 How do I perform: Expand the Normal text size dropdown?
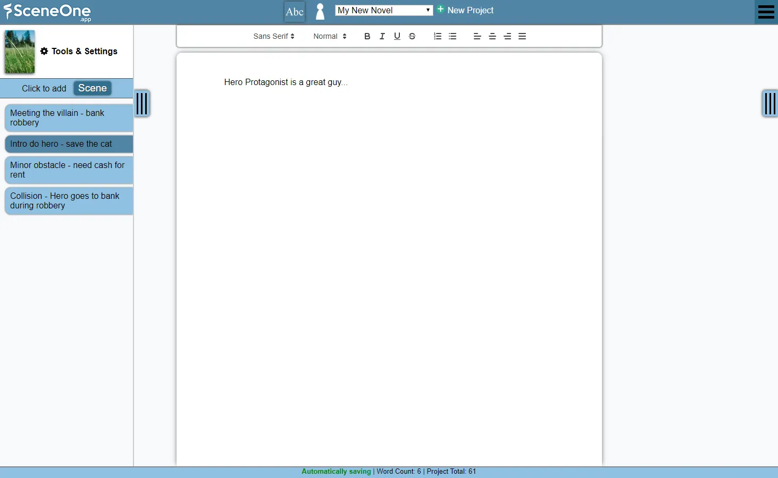click(330, 36)
